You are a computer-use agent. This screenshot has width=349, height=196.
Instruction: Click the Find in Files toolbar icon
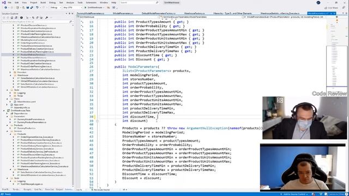pos(109,8)
